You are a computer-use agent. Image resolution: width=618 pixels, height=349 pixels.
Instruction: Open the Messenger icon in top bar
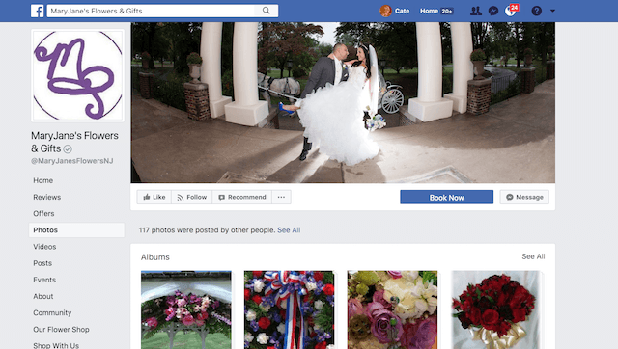click(493, 11)
